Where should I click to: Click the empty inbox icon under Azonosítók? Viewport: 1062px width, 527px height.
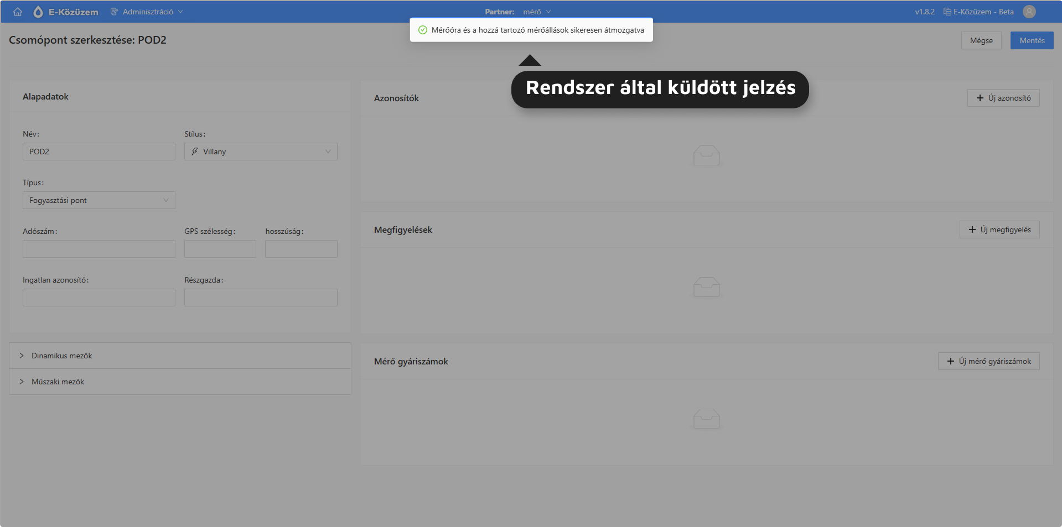pyautogui.click(x=706, y=155)
